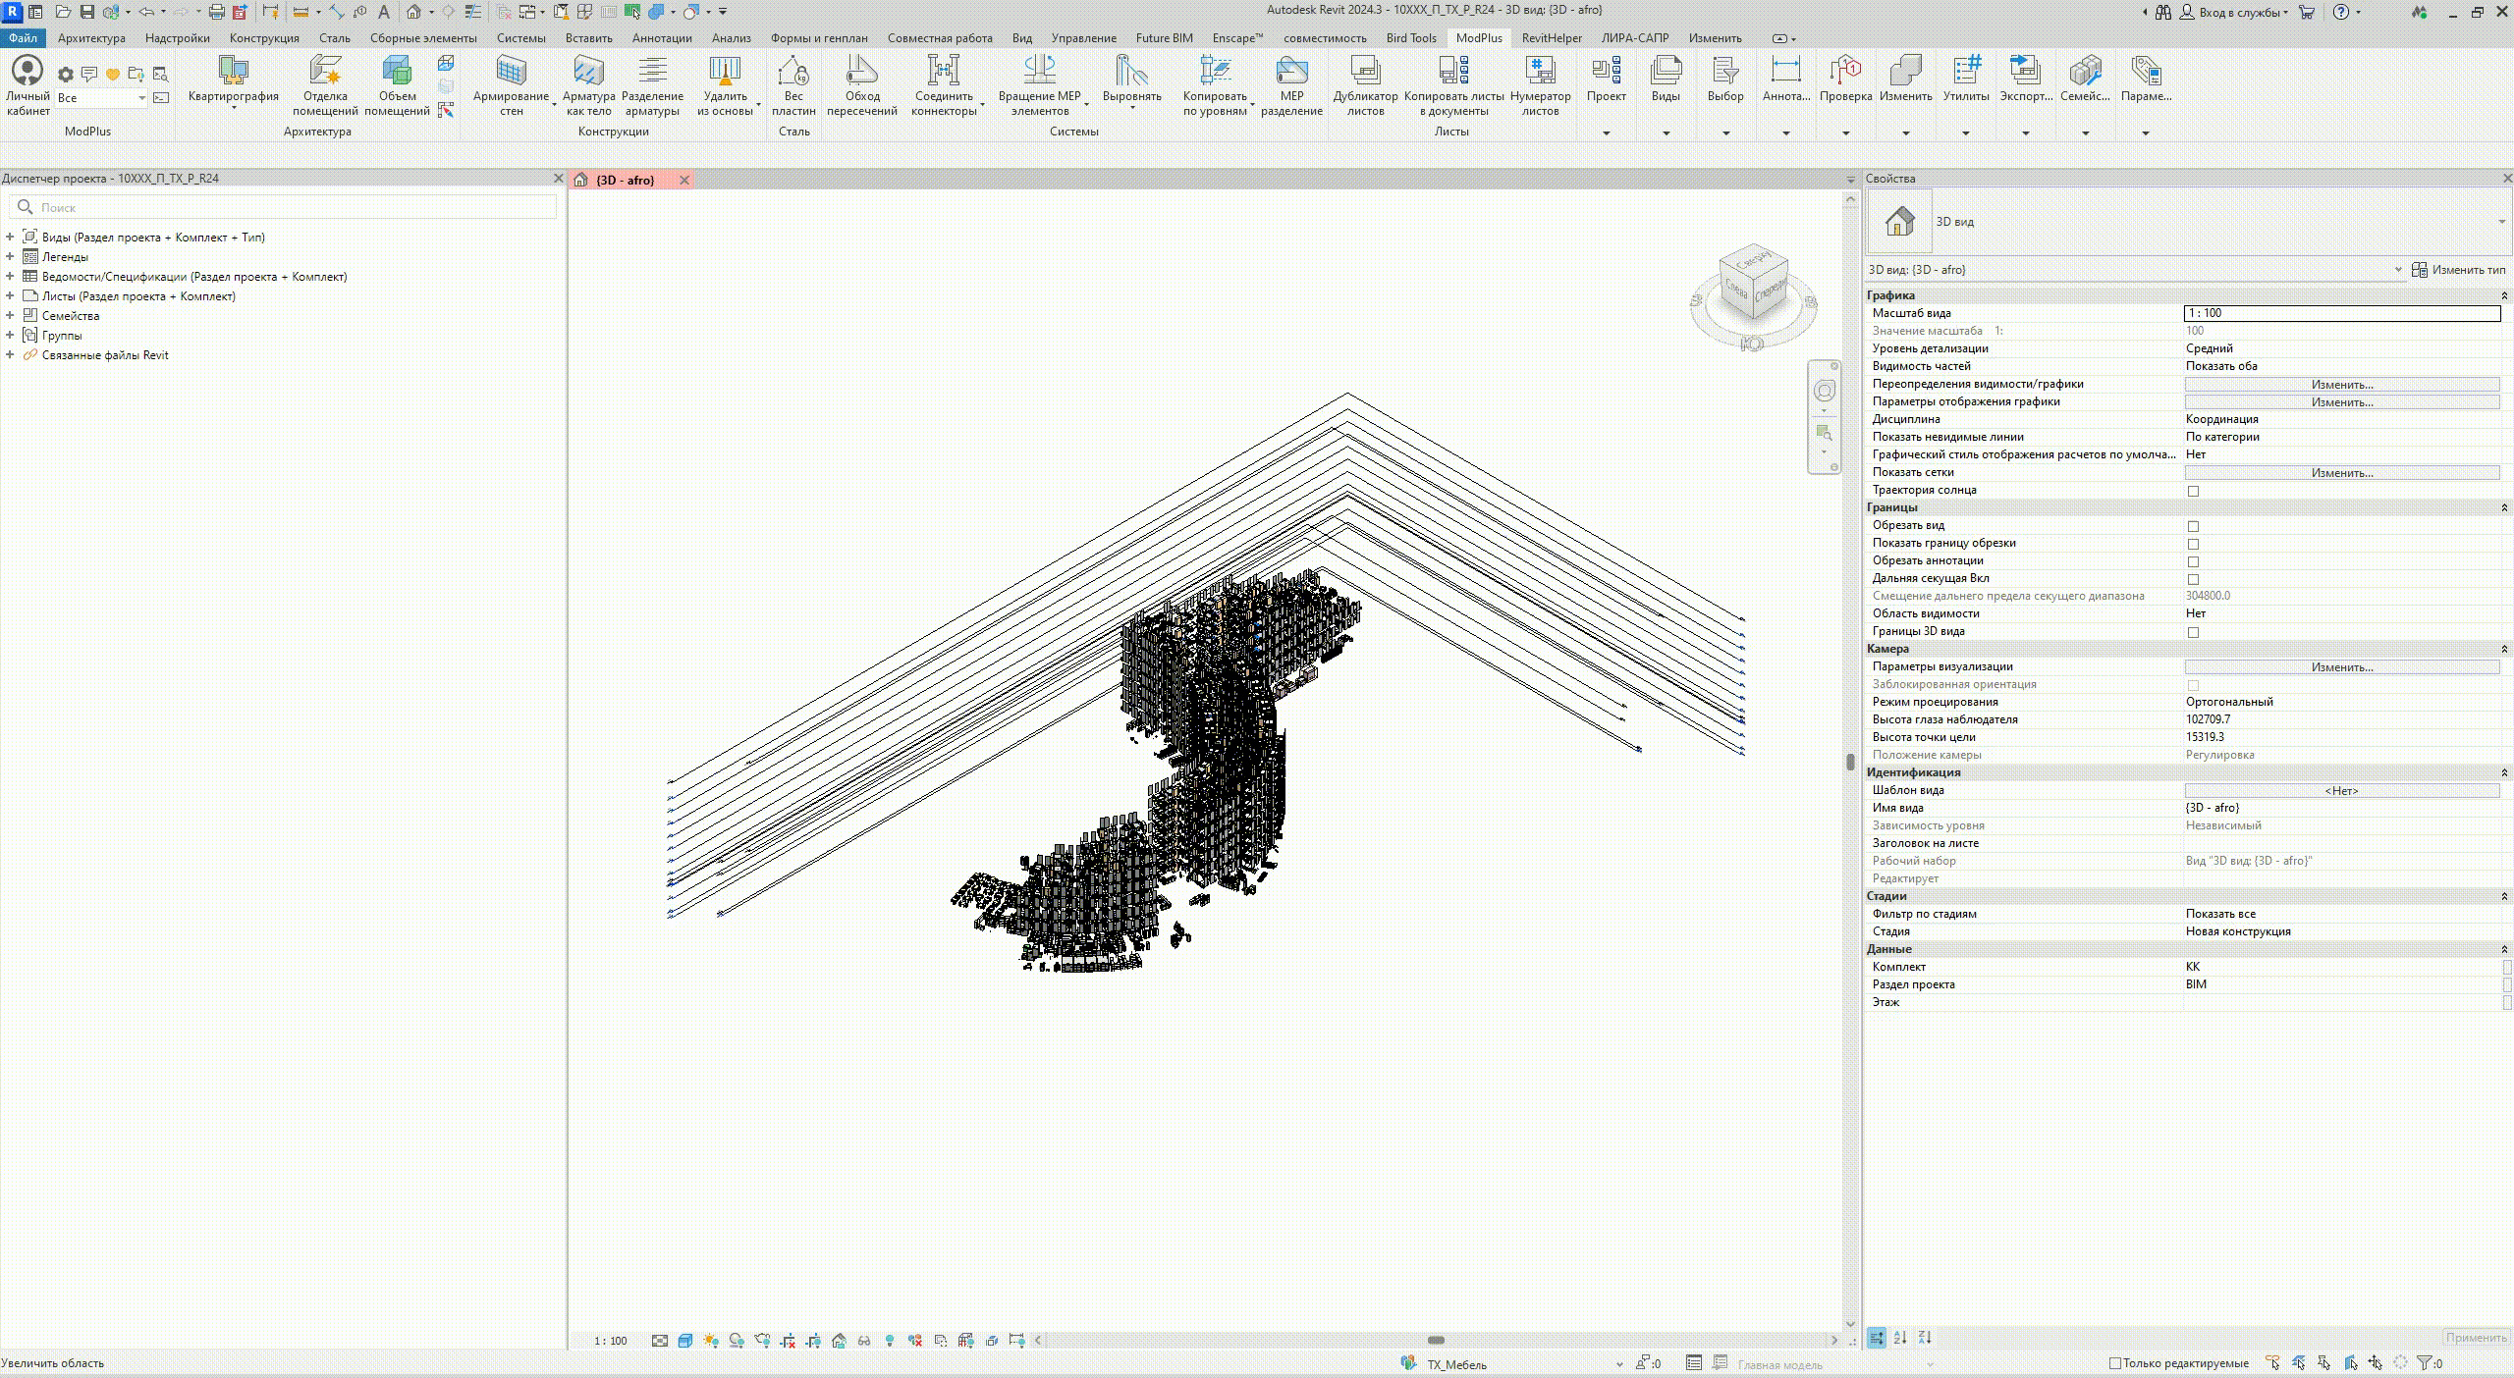This screenshot has width=2514, height=1378.
Task: Click the horizontal scrollbar thumb under 3D view
Action: click(x=1436, y=1341)
